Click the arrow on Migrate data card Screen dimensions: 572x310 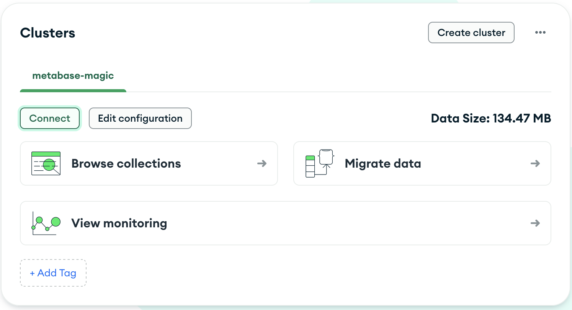(535, 164)
